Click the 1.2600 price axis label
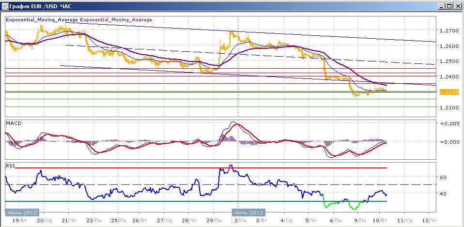 click(449, 46)
